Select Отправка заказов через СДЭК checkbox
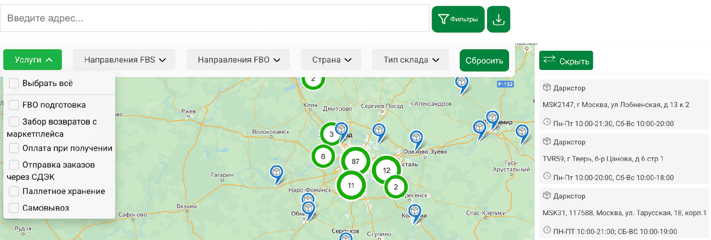 [x=14, y=165]
